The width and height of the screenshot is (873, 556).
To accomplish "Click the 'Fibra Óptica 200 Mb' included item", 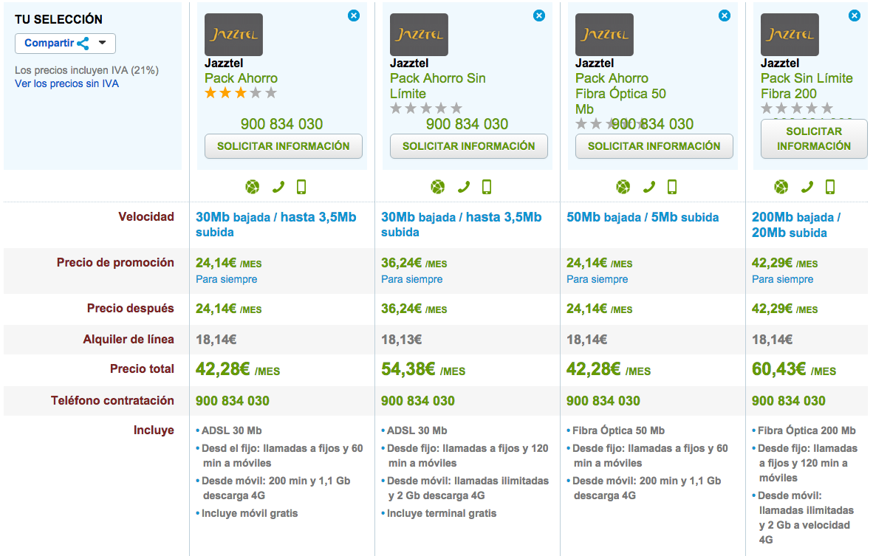I will (x=807, y=430).
